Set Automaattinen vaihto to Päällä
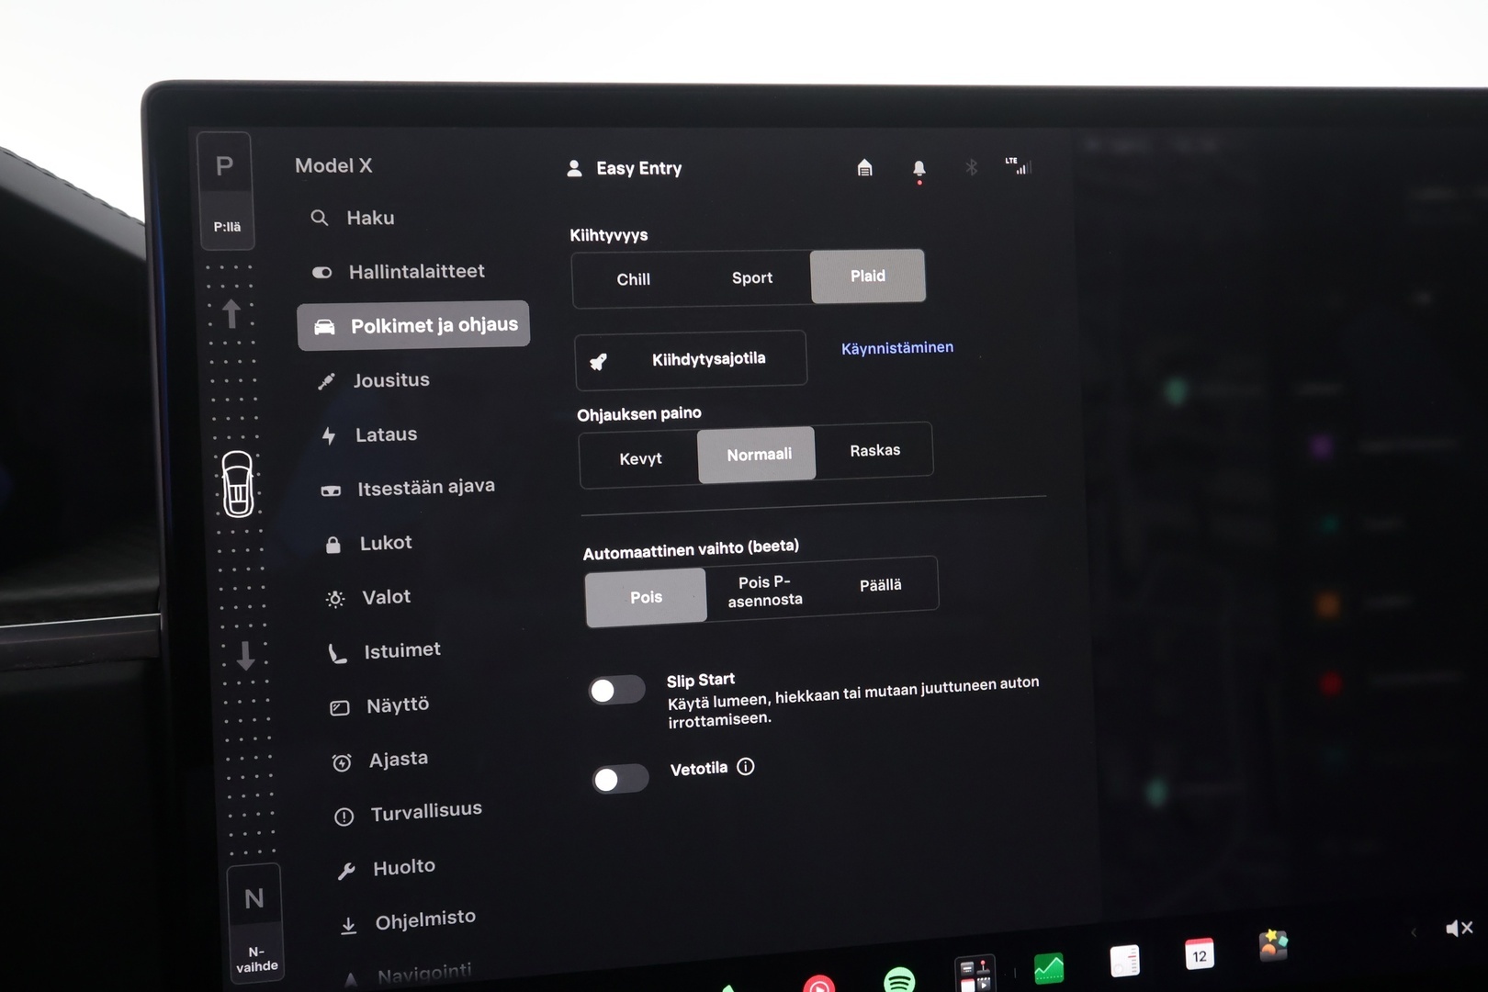 pos(880,585)
